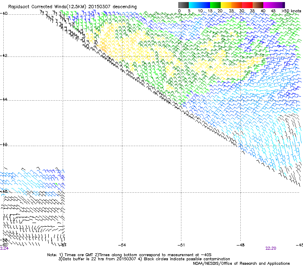The image size is (303, 266).
Task: Click the green 15-20 knots legend swatch
Action: pos(215,5)
